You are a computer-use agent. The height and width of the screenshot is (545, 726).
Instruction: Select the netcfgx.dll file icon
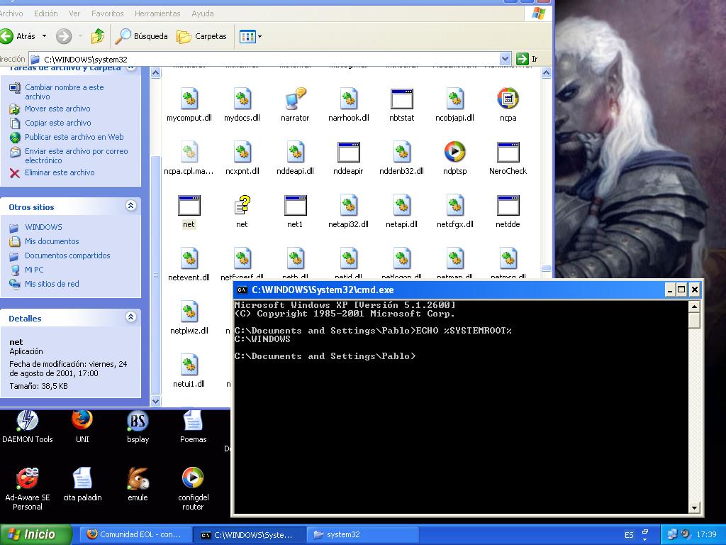454,205
